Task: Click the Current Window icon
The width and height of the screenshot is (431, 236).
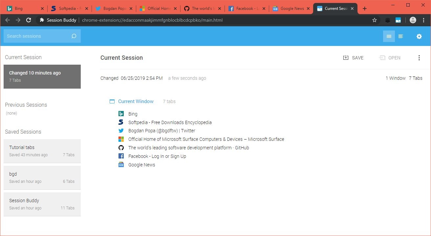Action: (112, 101)
